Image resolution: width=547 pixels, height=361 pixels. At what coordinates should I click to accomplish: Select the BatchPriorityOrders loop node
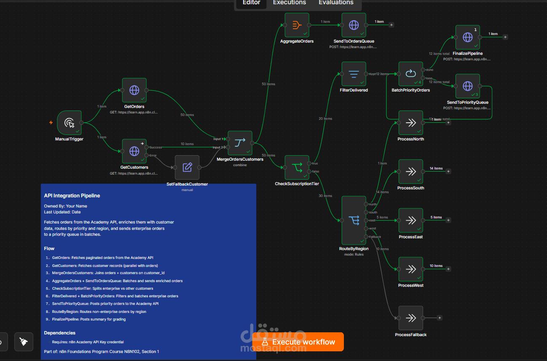(410, 74)
